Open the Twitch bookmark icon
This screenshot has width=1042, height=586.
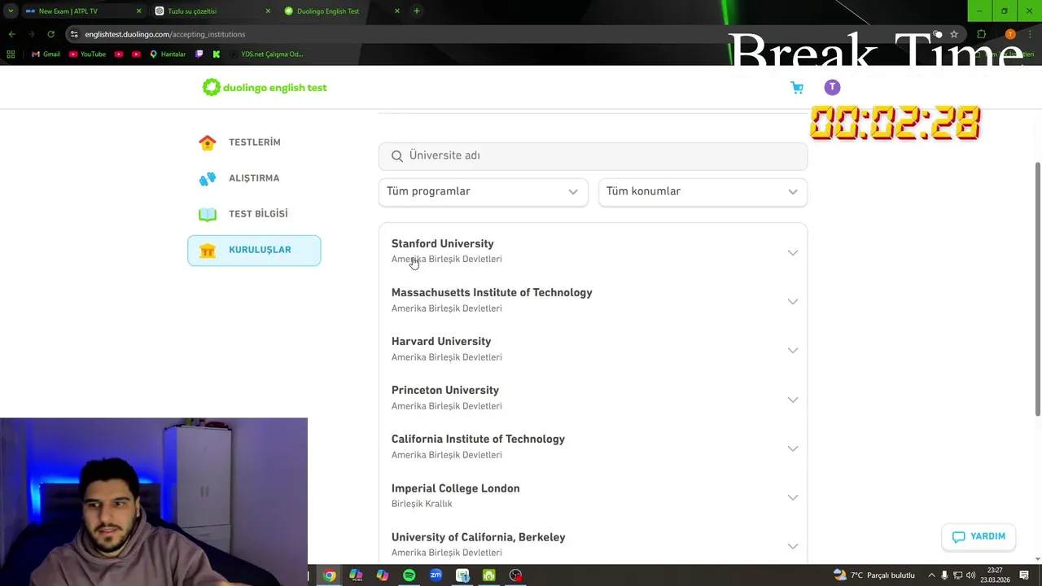tap(199, 55)
